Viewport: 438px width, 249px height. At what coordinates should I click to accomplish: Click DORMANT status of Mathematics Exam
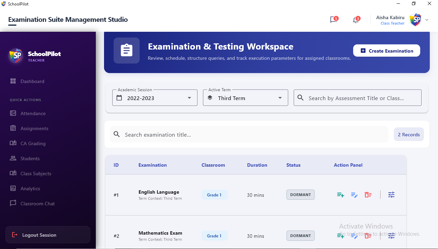click(x=300, y=236)
